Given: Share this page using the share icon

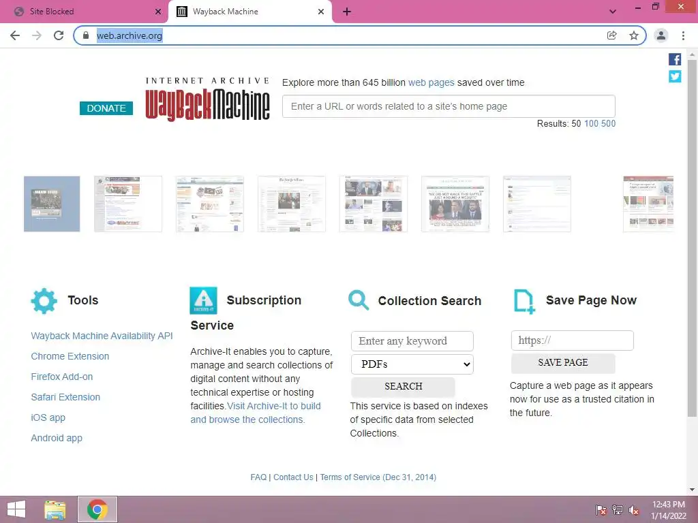Looking at the screenshot, I should pos(611,35).
